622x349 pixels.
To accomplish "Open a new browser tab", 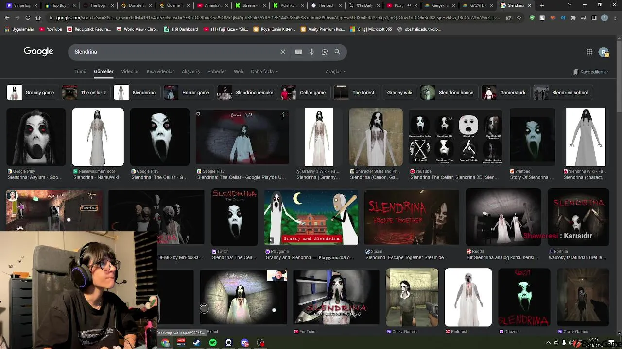I will tap(542, 5).
